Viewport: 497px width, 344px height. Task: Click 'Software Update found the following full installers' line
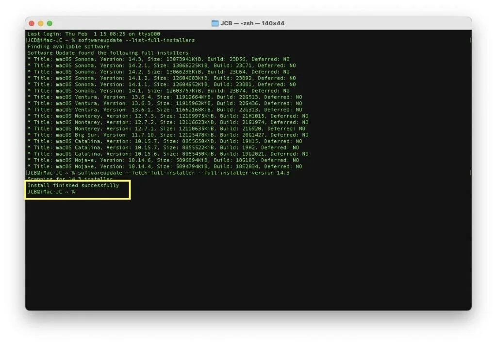click(109, 53)
